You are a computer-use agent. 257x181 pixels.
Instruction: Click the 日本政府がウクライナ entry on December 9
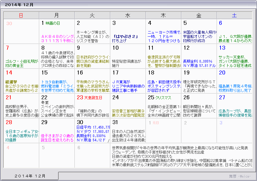pyautogui.click(x=93, y=61)
